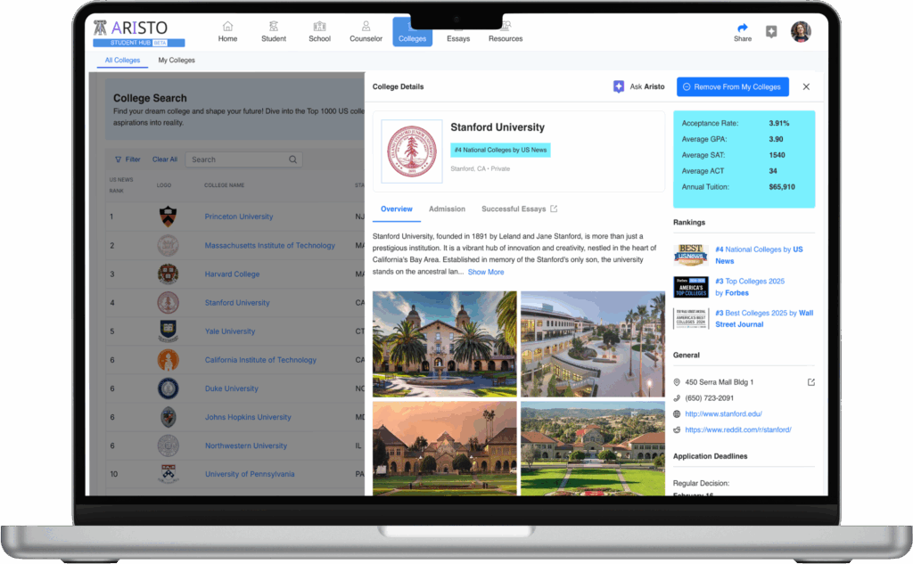Open the Successful Essays tab
913x564 pixels.
519,209
